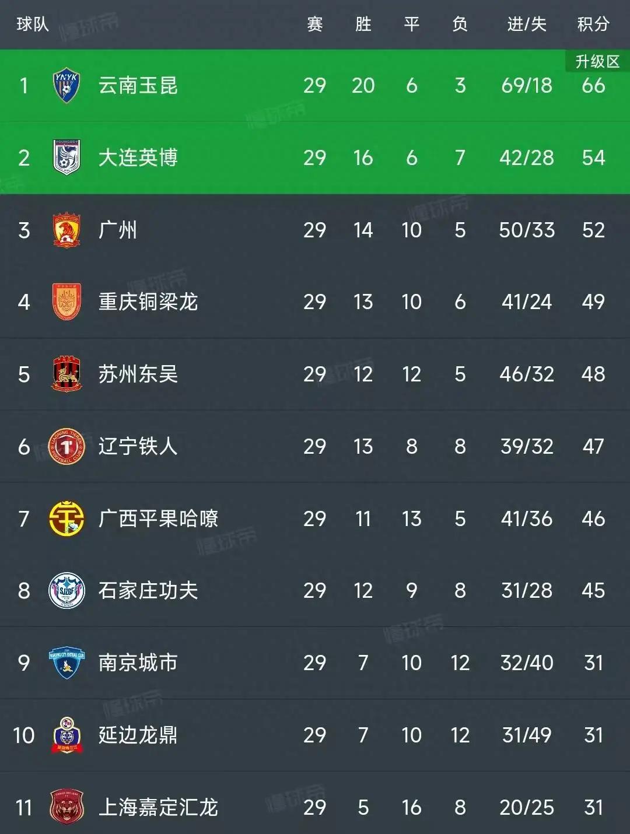Click the 上海嘉定汇龙 tiger logo
Viewport: 630px width, 834px height.
66,807
